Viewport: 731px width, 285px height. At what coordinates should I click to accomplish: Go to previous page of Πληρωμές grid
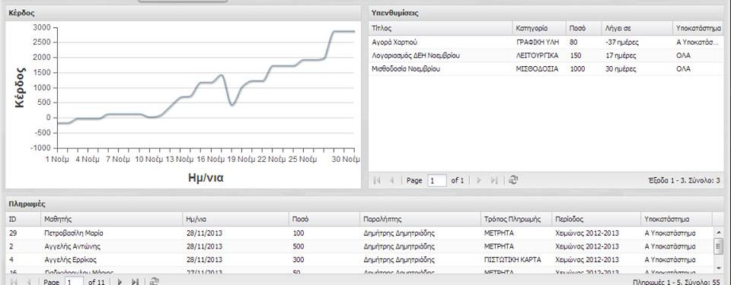pyautogui.click(x=30, y=282)
